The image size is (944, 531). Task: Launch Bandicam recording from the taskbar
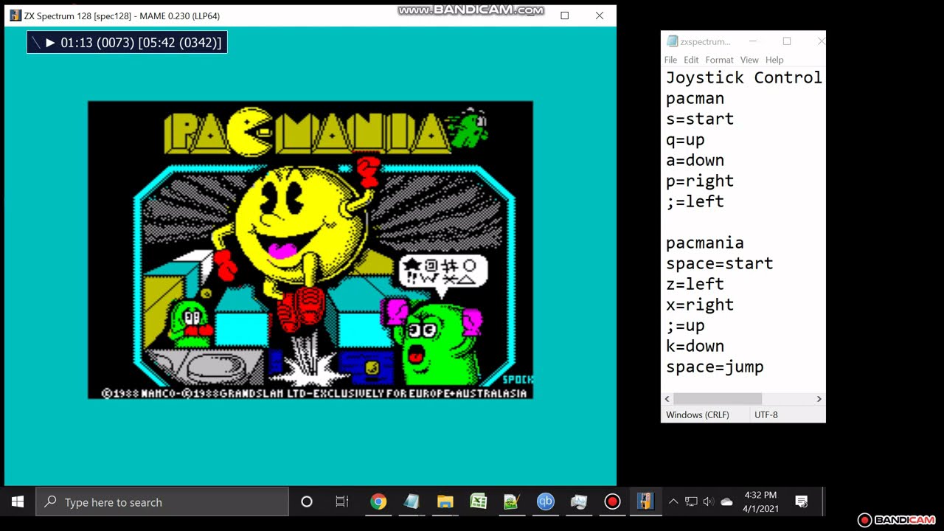tap(612, 502)
